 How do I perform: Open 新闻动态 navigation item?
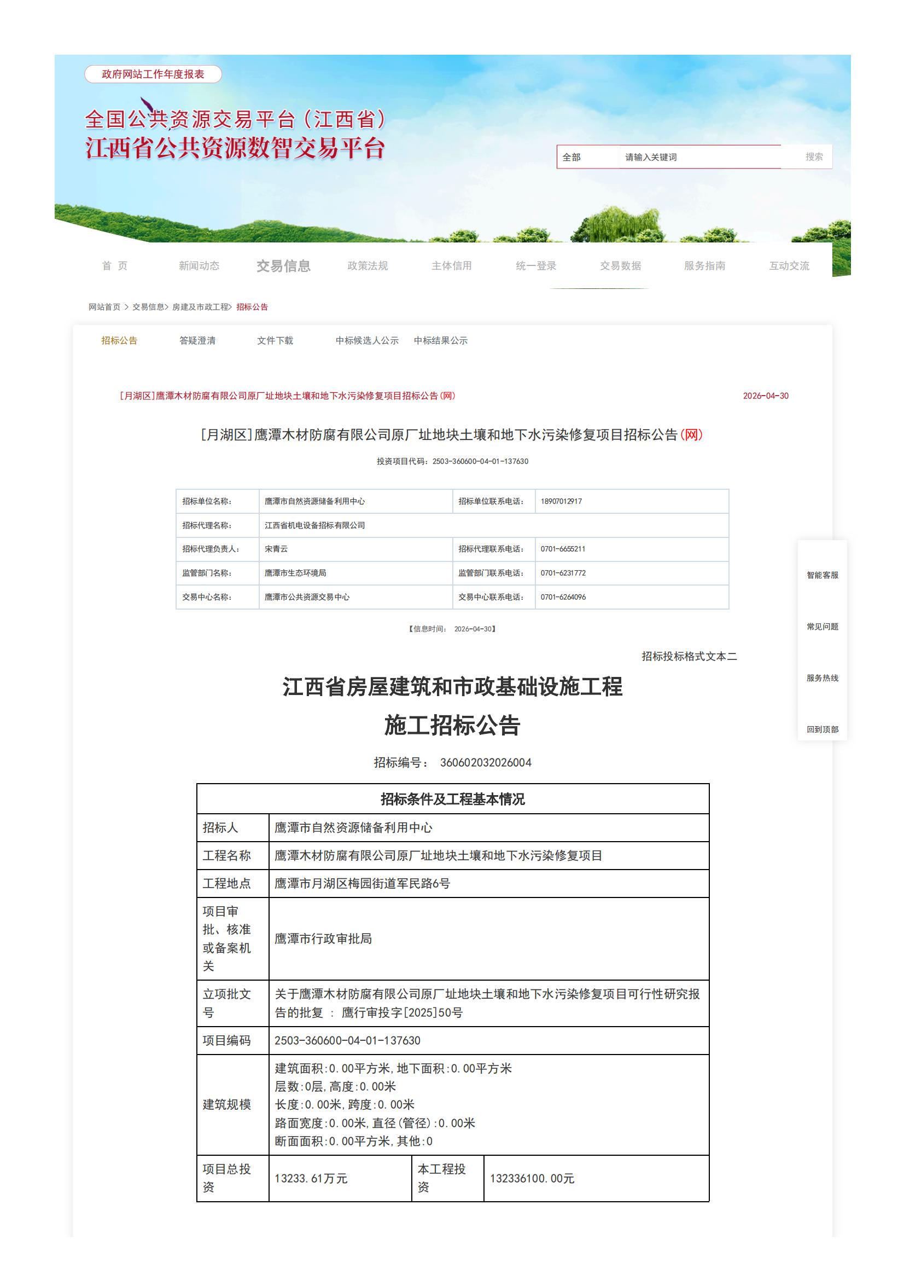pos(199,266)
